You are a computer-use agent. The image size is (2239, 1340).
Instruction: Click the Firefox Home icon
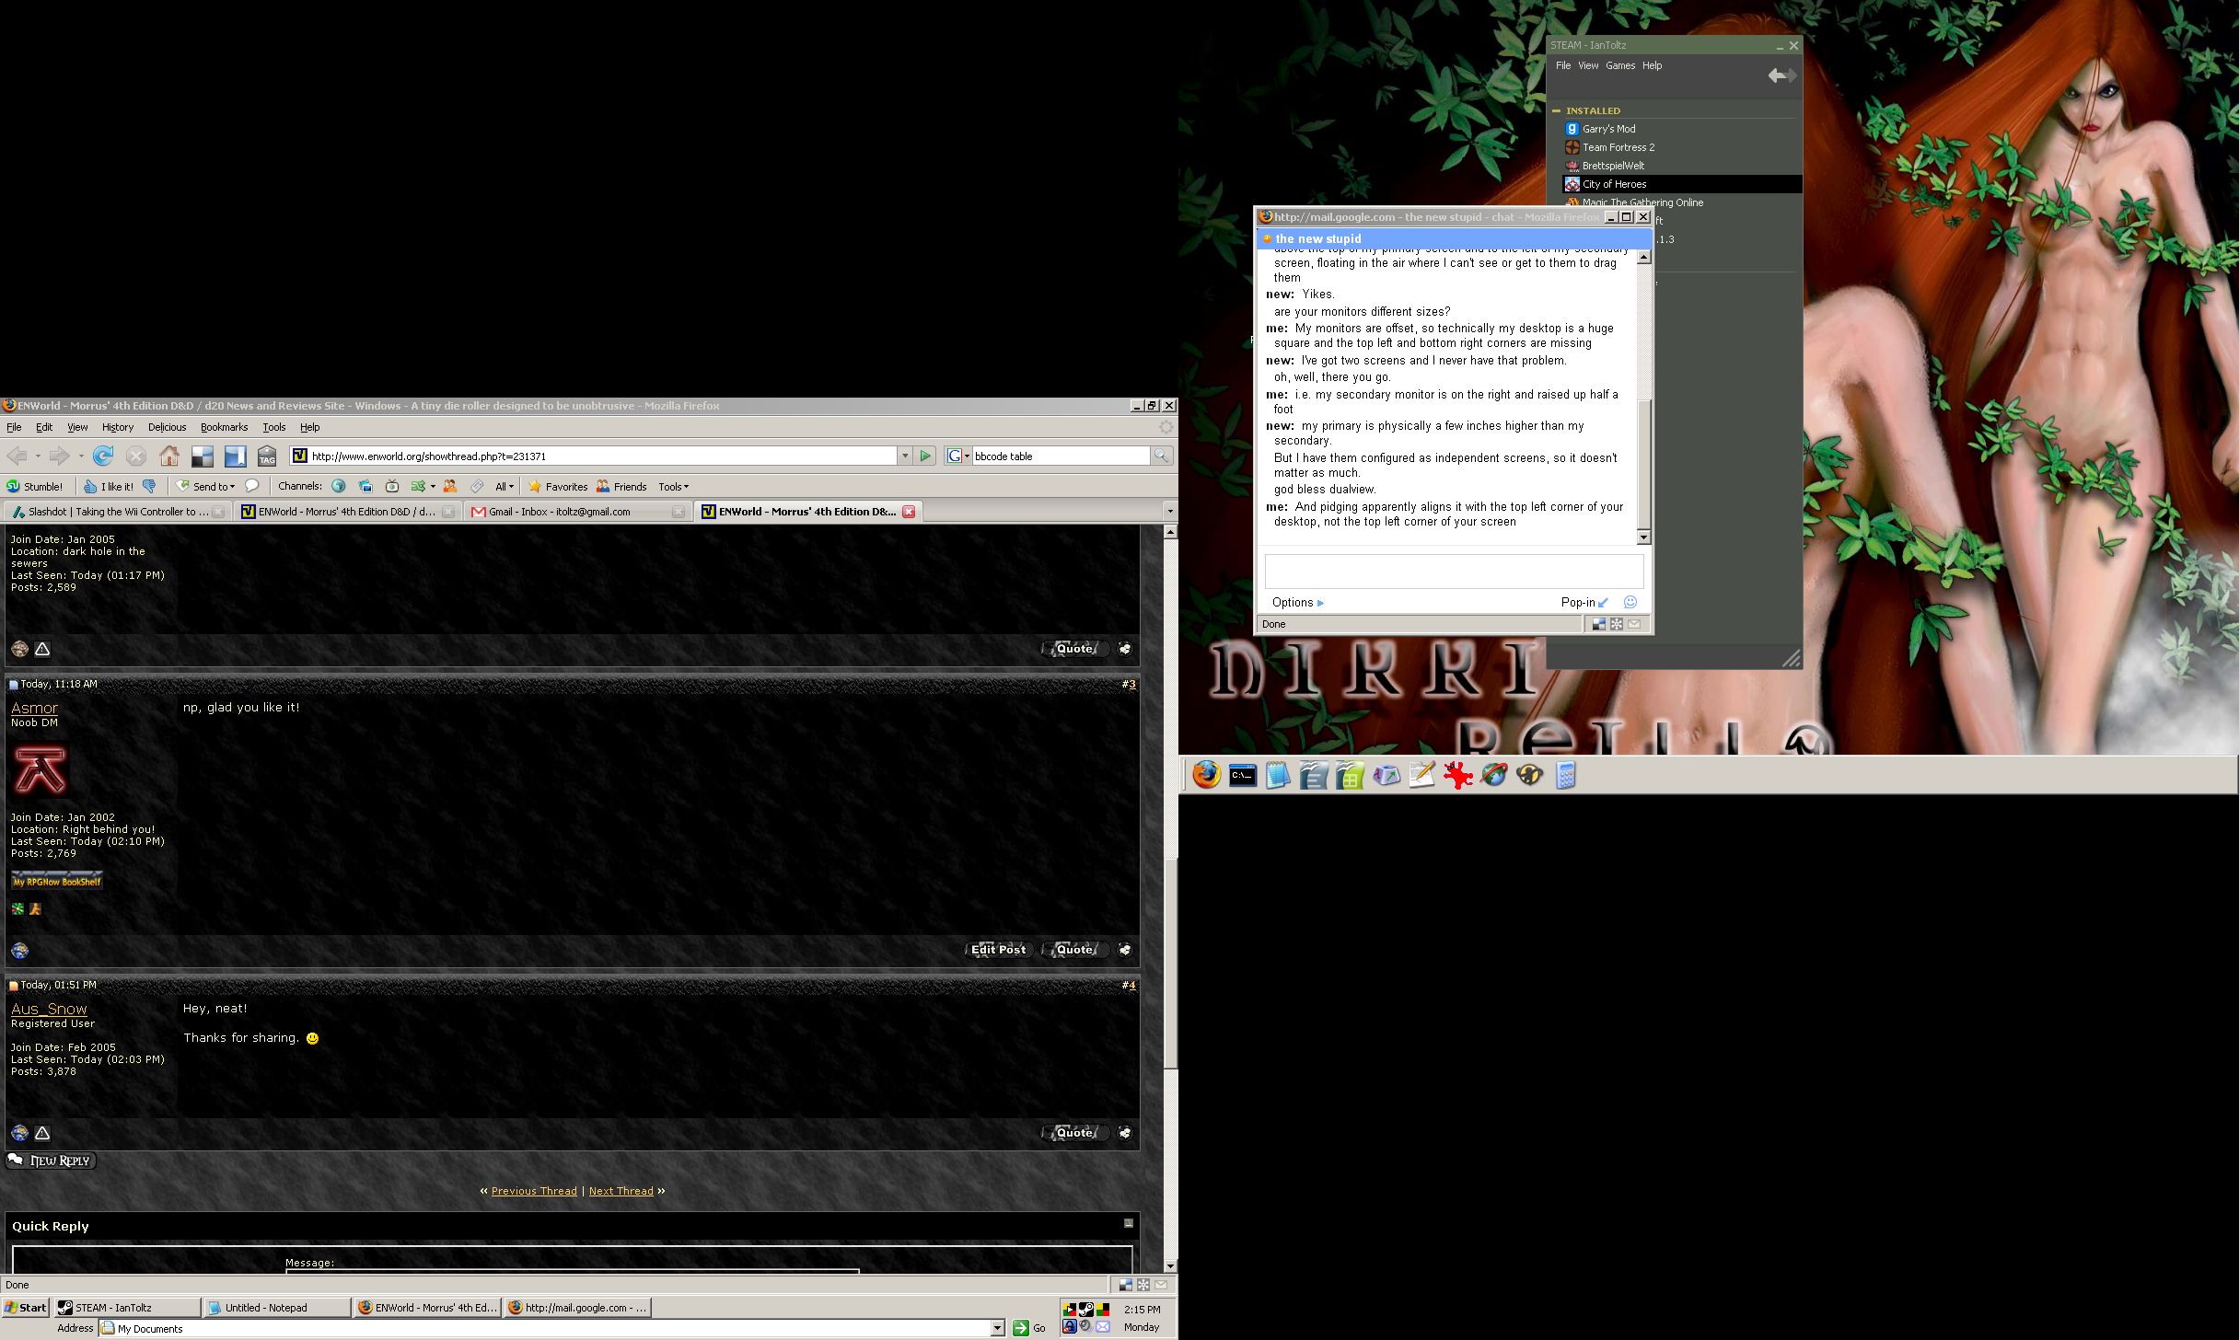tap(169, 456)
